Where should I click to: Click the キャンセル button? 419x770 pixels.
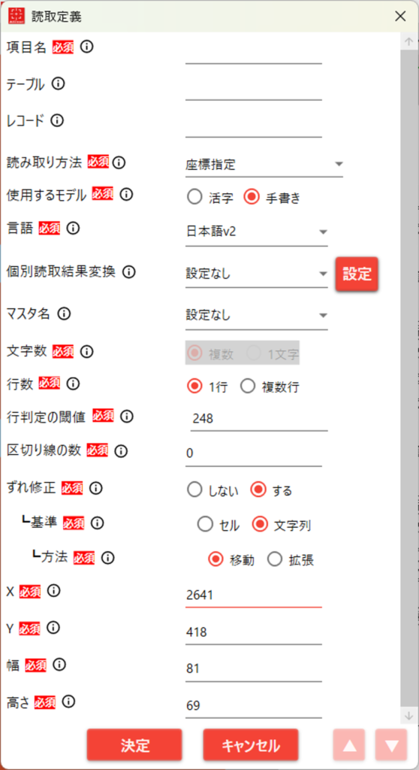click(251, 745)
